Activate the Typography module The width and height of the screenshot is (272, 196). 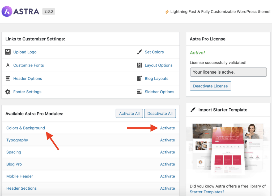pos(167,140)
